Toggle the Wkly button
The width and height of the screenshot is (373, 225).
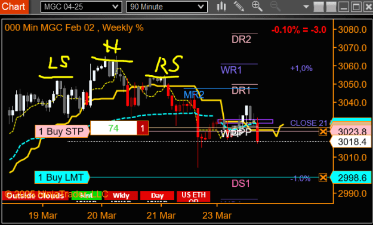(x=121, y=196)
